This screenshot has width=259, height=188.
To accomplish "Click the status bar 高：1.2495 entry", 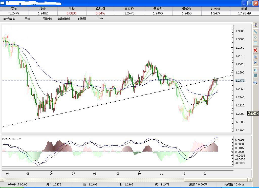I will point(90,184).
